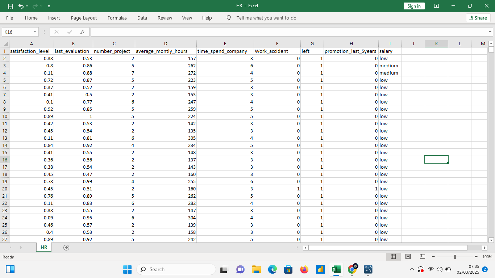Open Google Chrome from taskbar
This screenshot has width=495, height=278.
352,269
